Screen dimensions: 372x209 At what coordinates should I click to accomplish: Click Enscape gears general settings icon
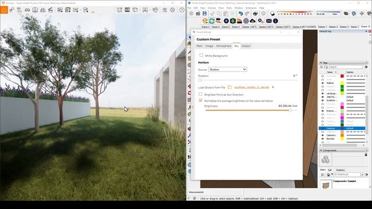point(261,21)
